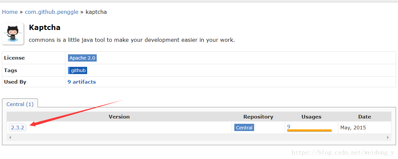Go to the Home breadcrumb link
This screenshot has height=159, width=398.
[x=10, y=12]
